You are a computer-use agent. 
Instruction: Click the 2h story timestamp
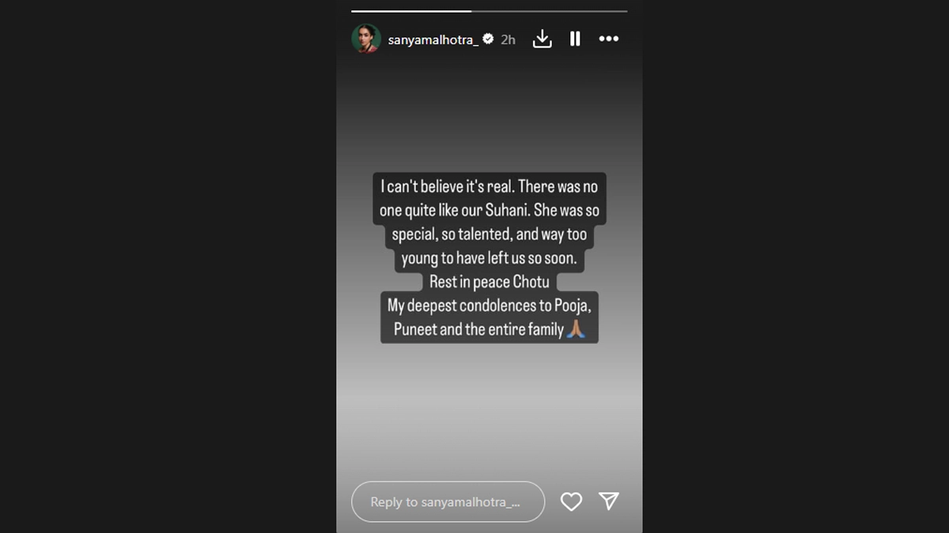[508, 39]
